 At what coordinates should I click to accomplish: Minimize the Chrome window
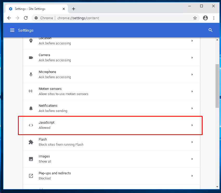[x=190, y=6]
